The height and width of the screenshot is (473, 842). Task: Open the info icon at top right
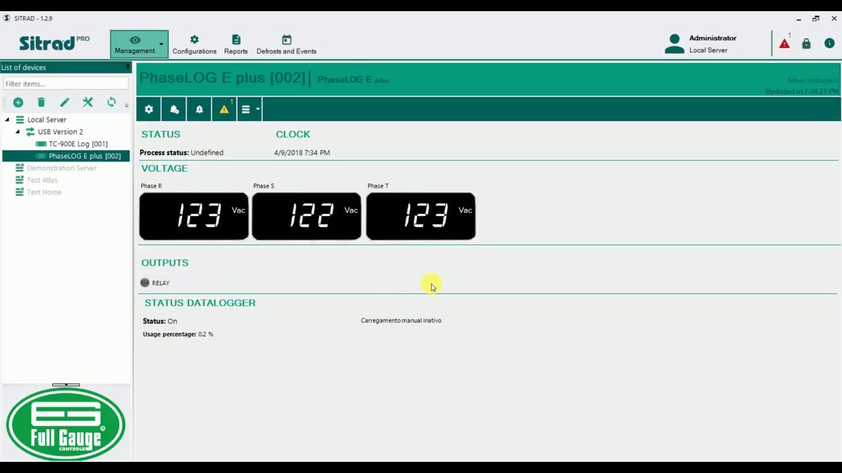829,43
